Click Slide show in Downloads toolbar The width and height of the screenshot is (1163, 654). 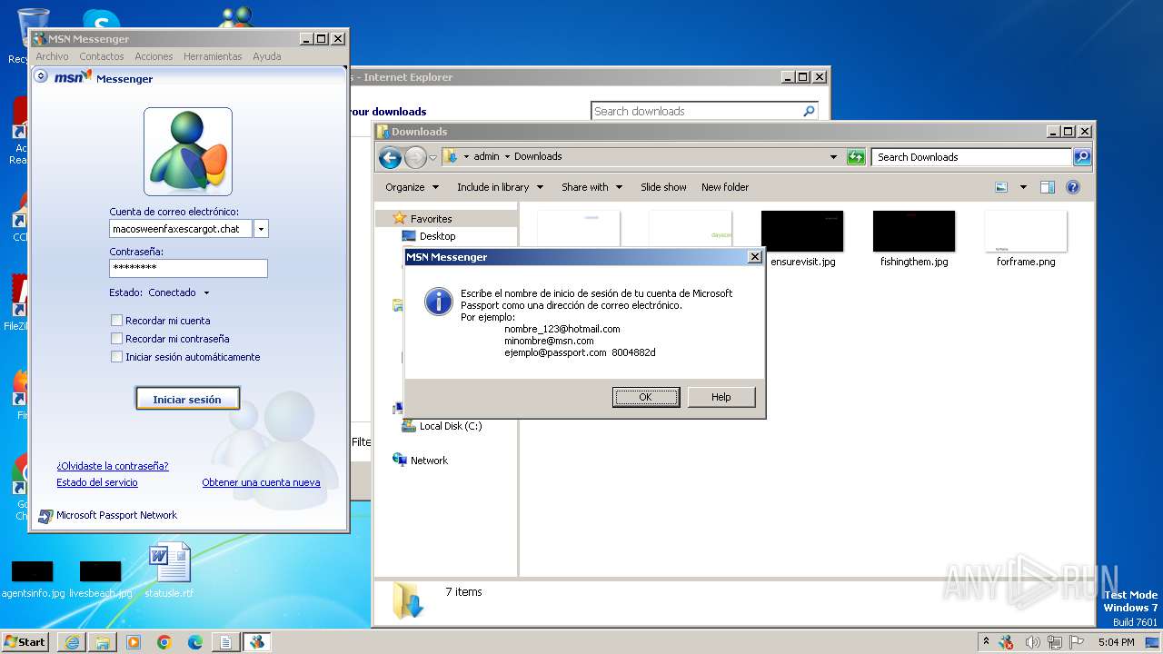(x=663, y=187)
